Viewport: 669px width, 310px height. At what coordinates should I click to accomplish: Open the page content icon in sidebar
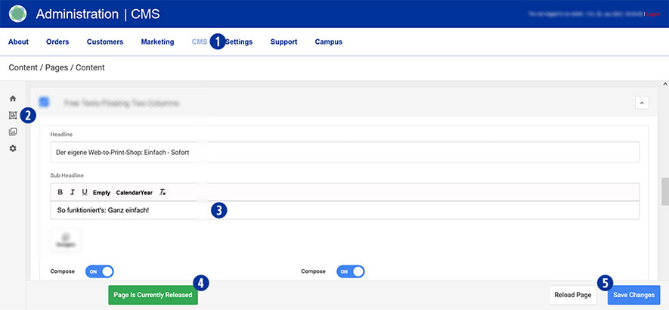point(13,116)
